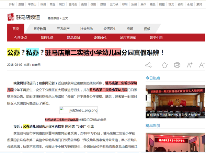Image resolution: width=206 pixels, height=153 pixels.
Task: Go to the 永城 city link
Action: pos(190,4)
